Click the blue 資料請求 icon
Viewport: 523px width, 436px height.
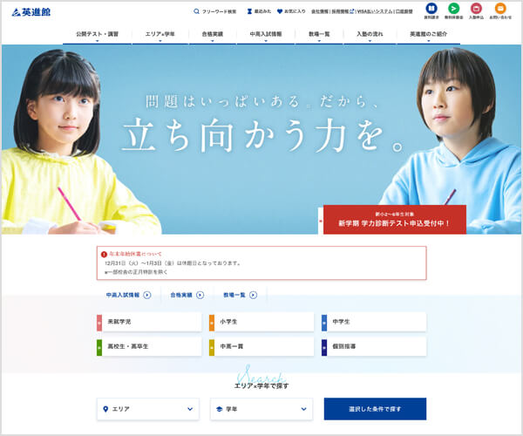pyautogui.click(x=431, y=10)
